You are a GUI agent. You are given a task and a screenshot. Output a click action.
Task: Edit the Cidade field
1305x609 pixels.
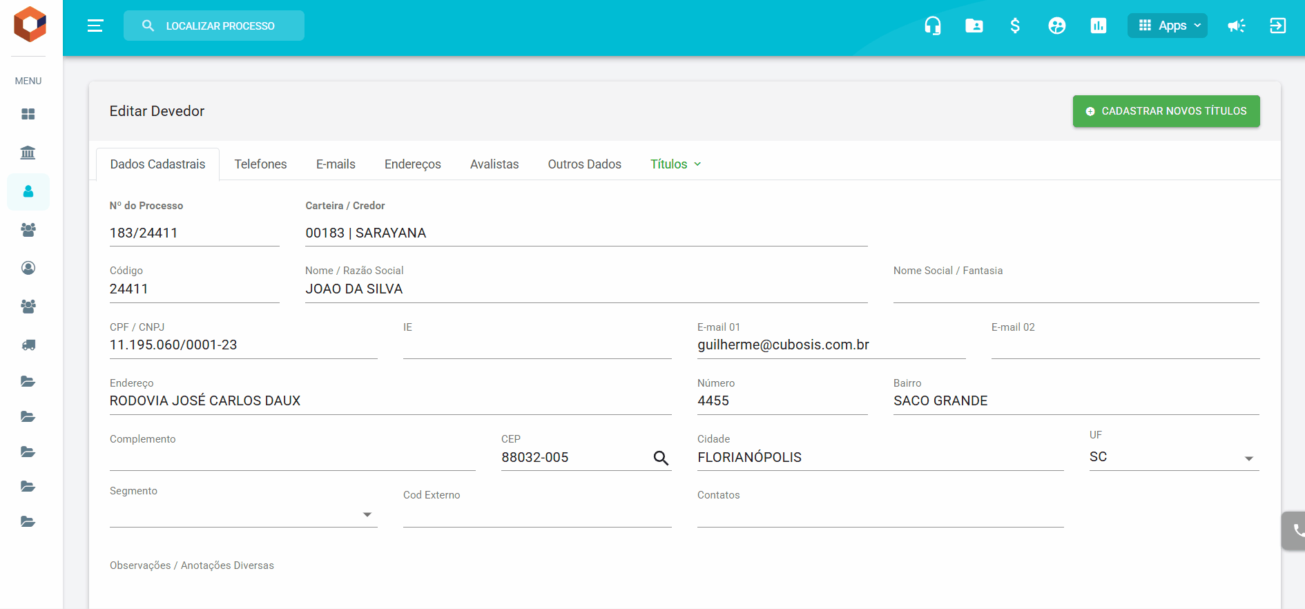click(880, 457)
